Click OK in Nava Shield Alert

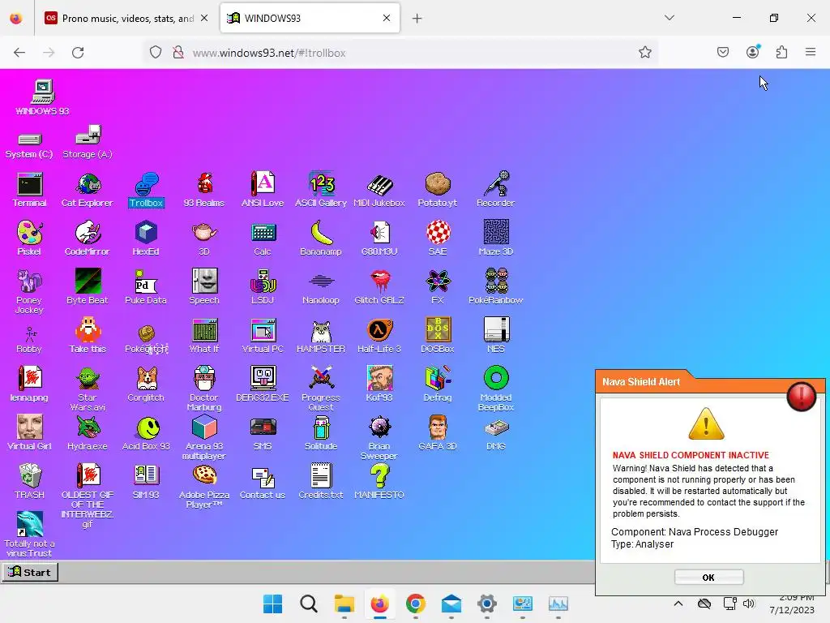[x=708, y=578]
